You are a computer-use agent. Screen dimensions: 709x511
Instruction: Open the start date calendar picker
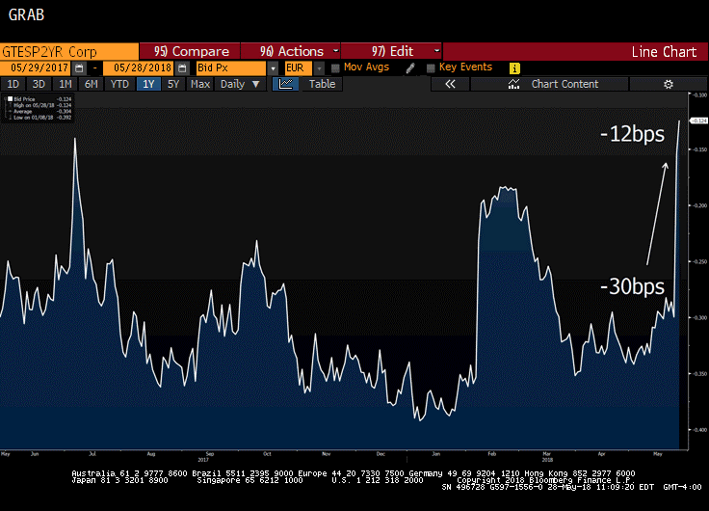pos(79,68)
